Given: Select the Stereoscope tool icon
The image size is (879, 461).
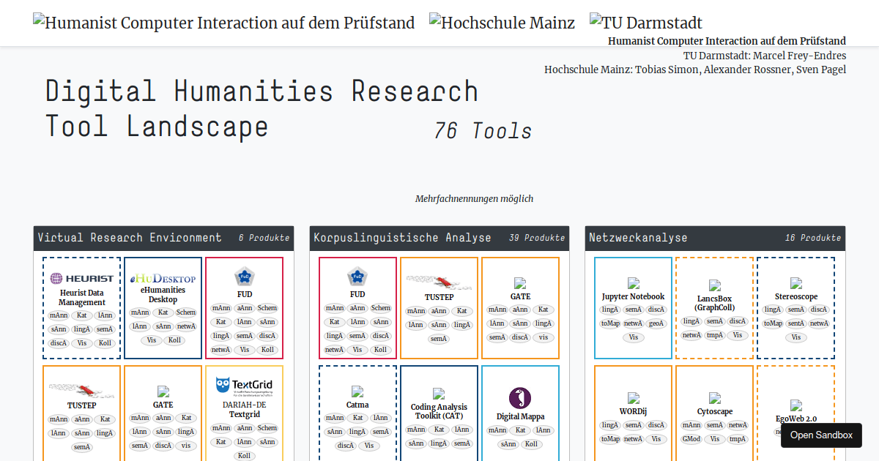Looking at the screenshot, I should [x=796, y=284].
